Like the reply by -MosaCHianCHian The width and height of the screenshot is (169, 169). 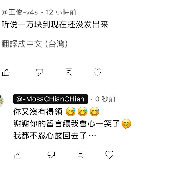click(x=18, y=155)
